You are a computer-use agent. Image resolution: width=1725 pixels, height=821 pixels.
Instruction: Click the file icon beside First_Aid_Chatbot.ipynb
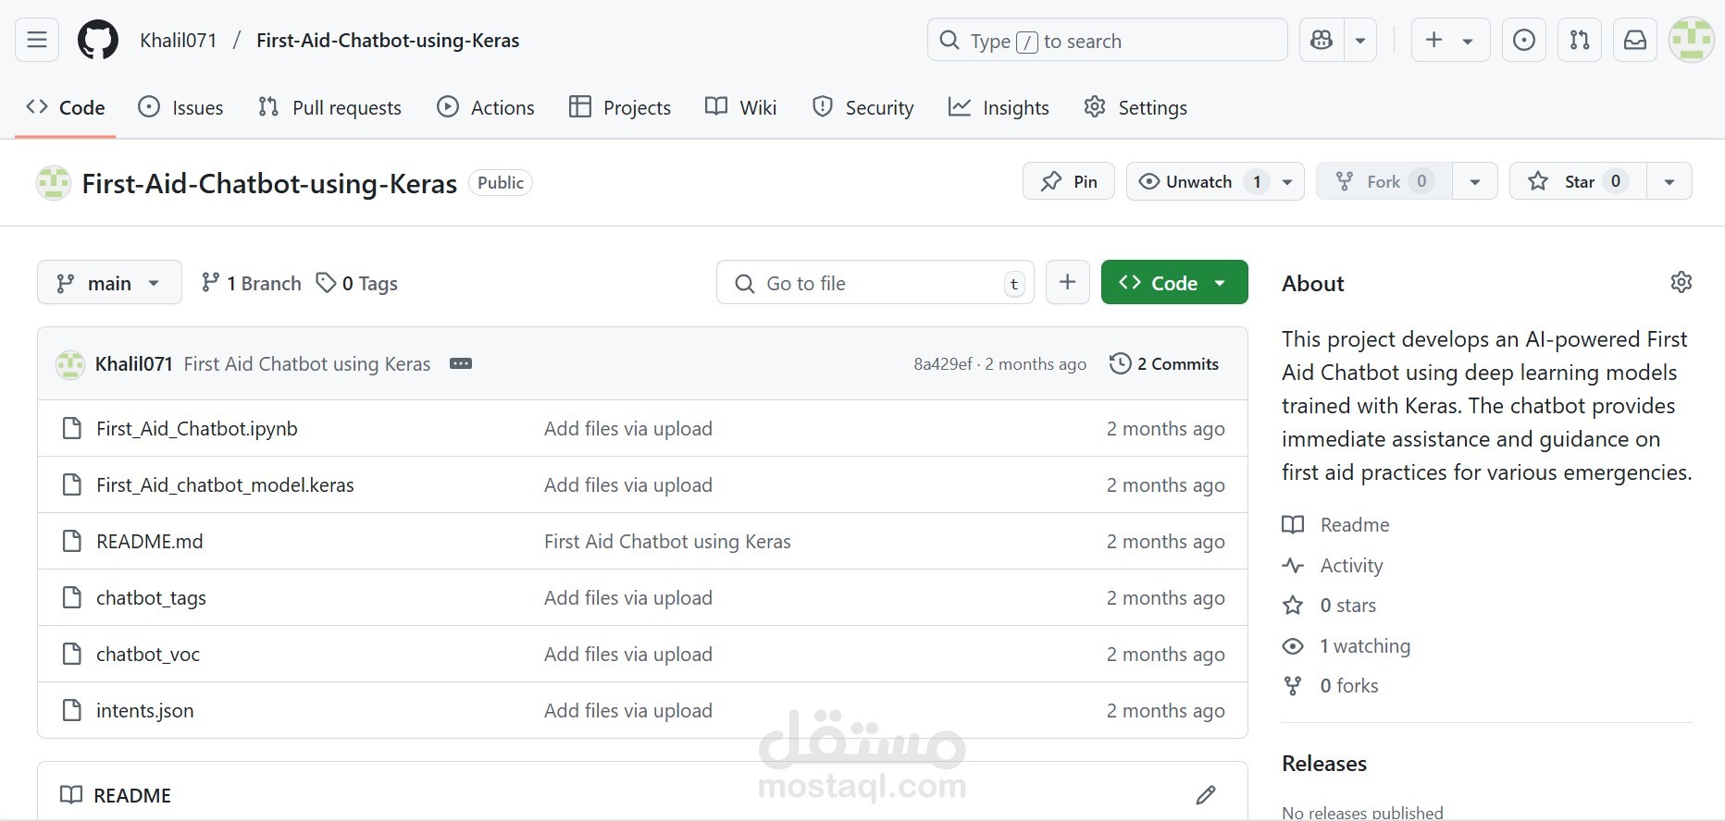click(x=71, y=428)
